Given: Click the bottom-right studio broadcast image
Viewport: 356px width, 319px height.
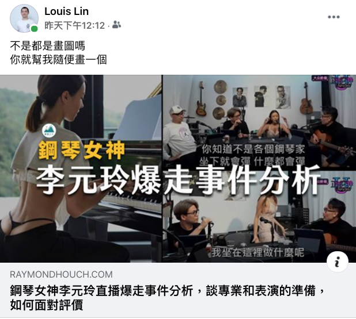Looking at the screenshot, I should point(259,216).
